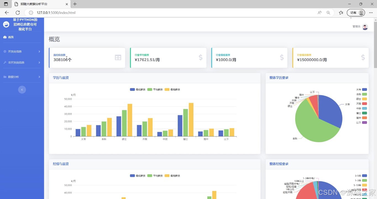Viewport: 377px width, 199px height.
Task: Click the blue 最低薪资 bar for 硕士
Action: pyautogui.click(x=119, y=126)
